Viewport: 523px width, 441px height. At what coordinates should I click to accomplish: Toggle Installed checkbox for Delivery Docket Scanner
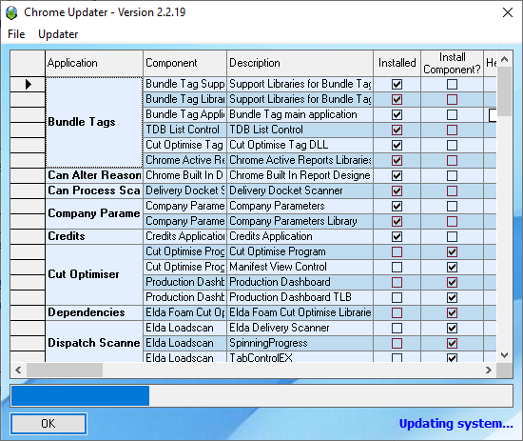pos(397,191)
